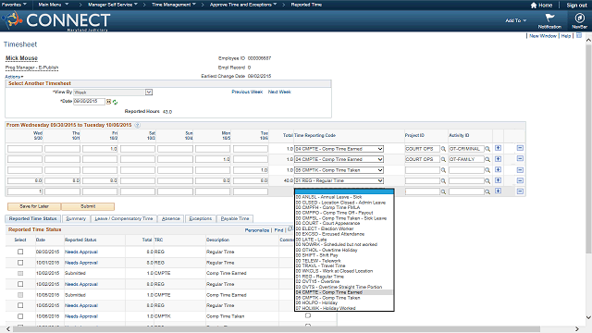Delete the last blank timesheet row
Image resolution: width=592 pixels, height=333 pixels.
(x=520, y=191)
